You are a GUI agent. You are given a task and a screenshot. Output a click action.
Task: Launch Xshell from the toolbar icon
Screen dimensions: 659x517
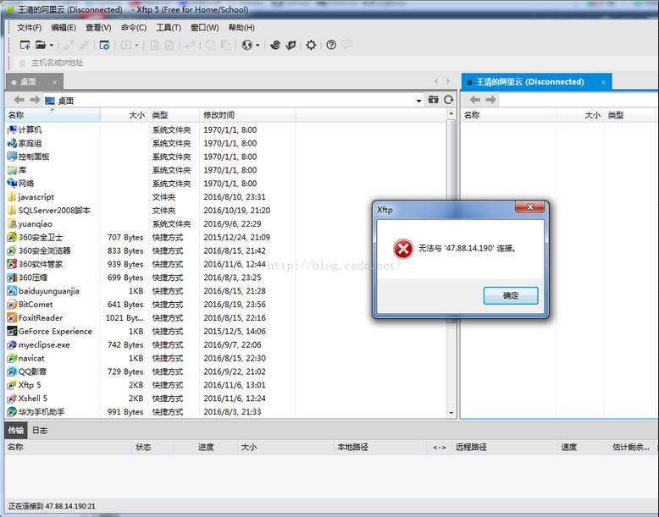[275, 45]
